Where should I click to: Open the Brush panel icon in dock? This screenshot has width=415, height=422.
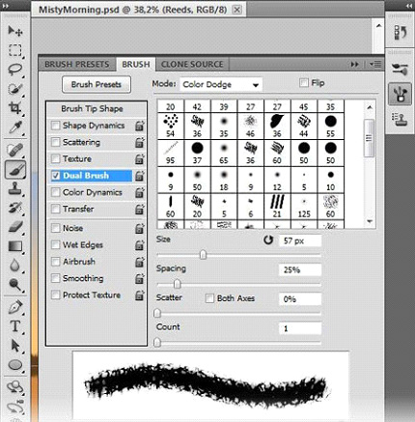click(x=400, y=94)
